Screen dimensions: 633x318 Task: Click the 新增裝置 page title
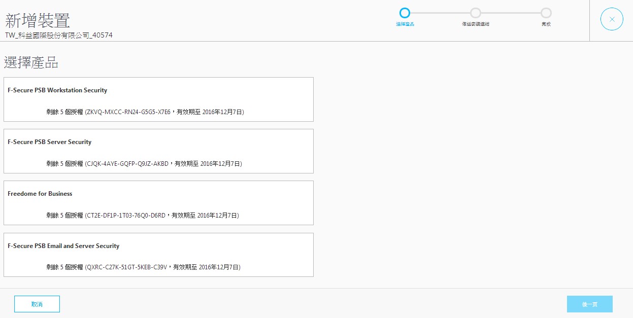coord(38,20)
